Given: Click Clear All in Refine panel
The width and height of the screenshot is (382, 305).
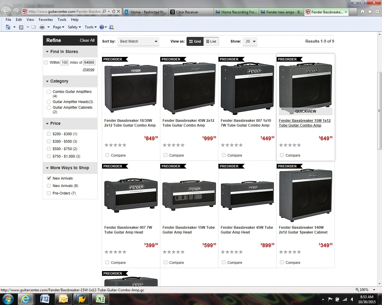Looking at the screenshot, I should coord(87,41).
